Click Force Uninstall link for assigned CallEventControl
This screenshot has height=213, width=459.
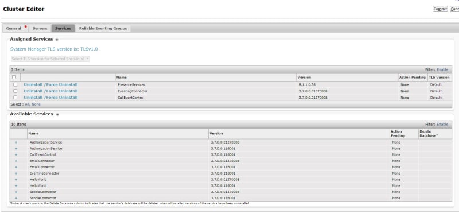point(61,98)
